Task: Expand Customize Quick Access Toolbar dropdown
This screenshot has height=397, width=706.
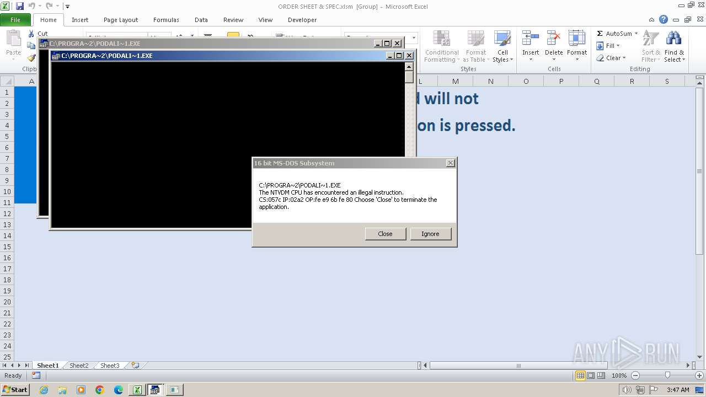Action: 67,7
